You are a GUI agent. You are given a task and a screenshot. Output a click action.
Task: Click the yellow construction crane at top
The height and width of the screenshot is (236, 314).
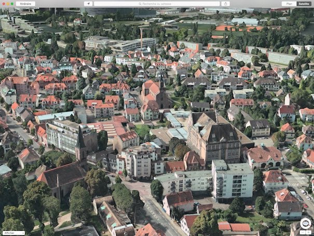click(x=141, y=35)
